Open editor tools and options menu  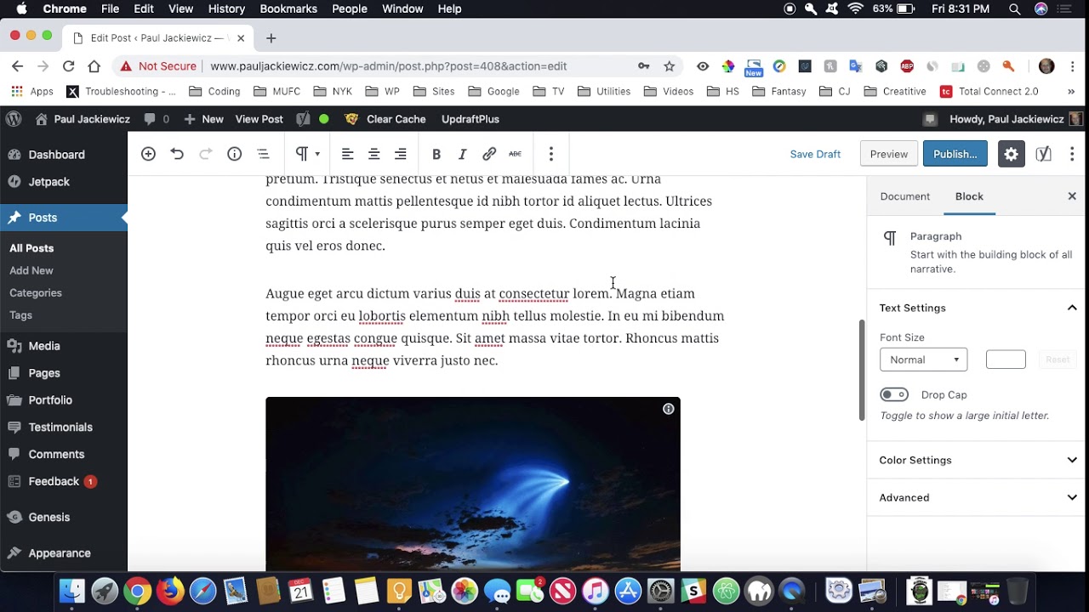pos(1072,154)
